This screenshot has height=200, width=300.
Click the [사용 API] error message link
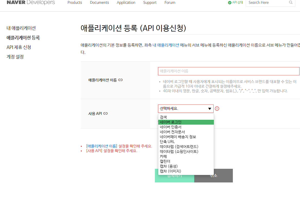tap(94, 151)
